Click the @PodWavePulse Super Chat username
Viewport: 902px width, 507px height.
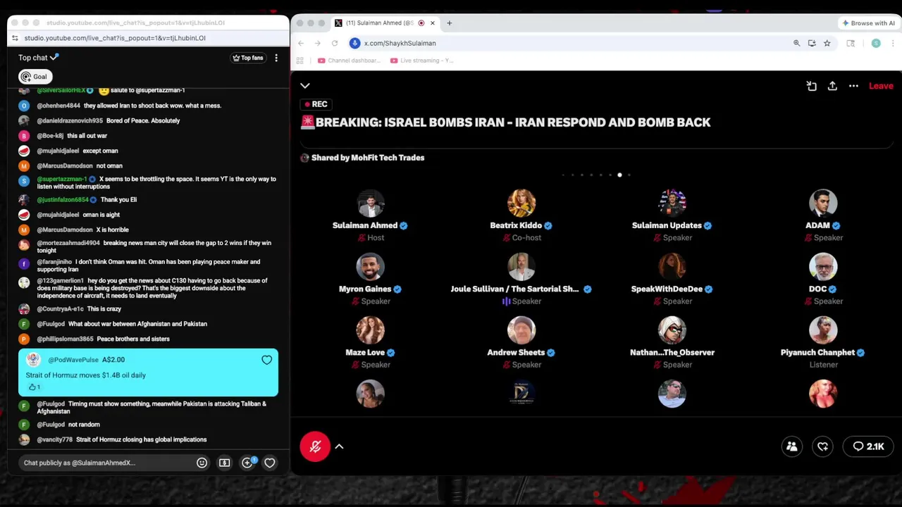pyautogui.click(x=73, y=360)
